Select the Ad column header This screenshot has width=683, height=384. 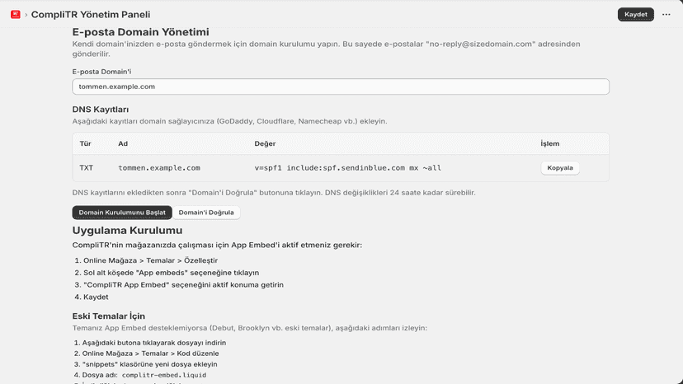[x=123, y=143]
